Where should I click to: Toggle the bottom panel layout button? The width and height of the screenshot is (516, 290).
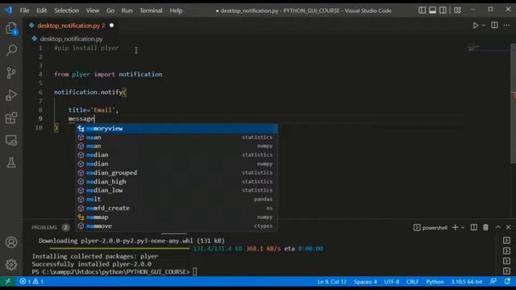(432, 10)
